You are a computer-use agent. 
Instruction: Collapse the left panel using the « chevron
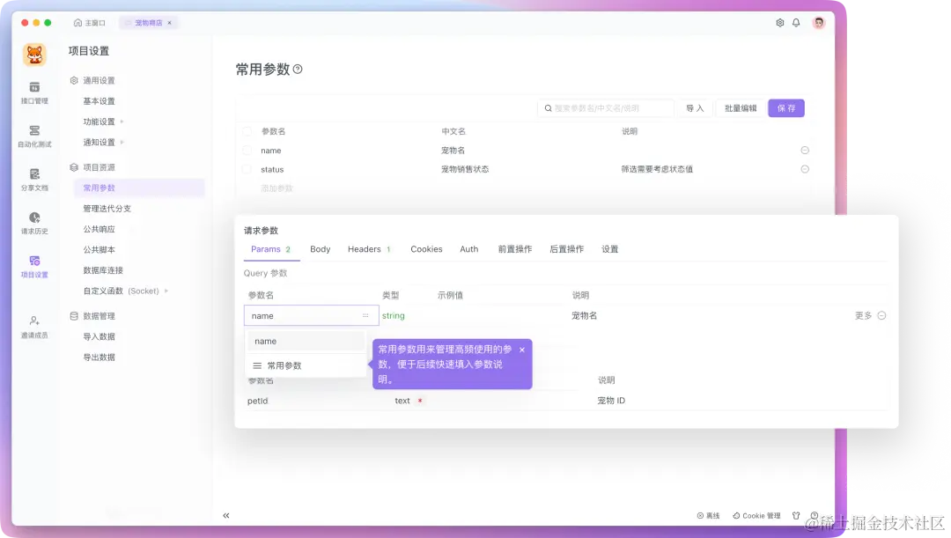(x=225, y=515)
